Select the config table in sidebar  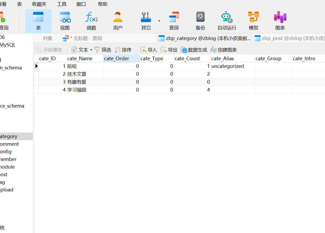(6, 151)
